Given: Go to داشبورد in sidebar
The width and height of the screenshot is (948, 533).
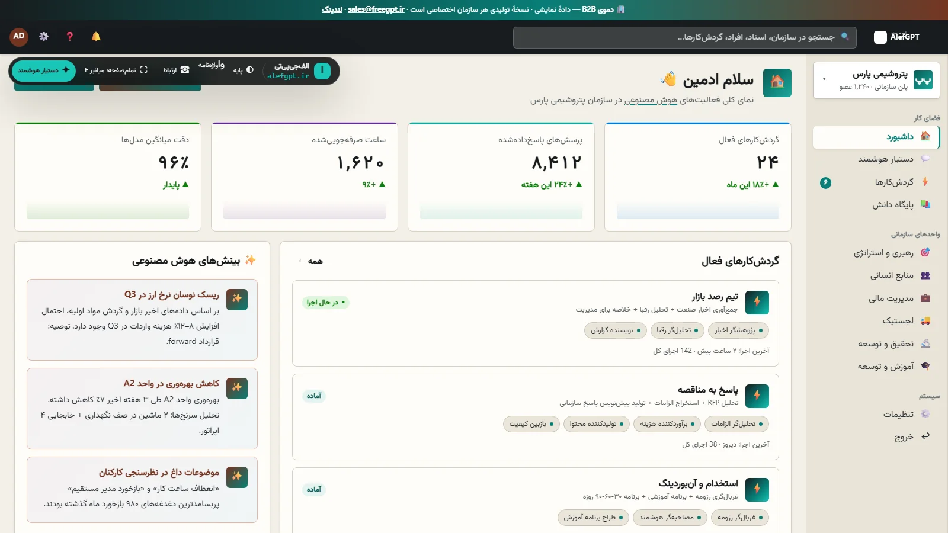Looking at the screenshot, I should pyautogui.click(x=876, y=137).
